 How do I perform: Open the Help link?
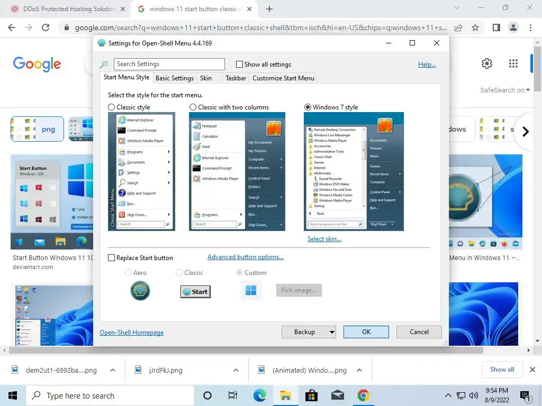coord(427,64)
